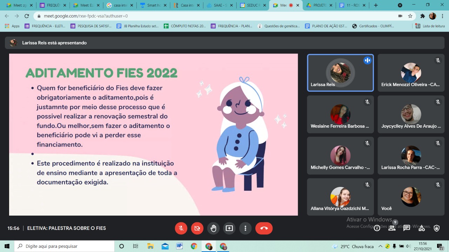Open JB Planilha Estado bookmark

(x=138, y=26)
